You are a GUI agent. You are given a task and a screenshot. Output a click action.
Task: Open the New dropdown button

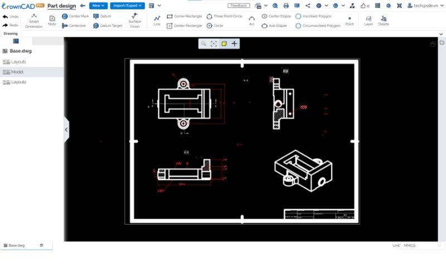click(99, 6)
